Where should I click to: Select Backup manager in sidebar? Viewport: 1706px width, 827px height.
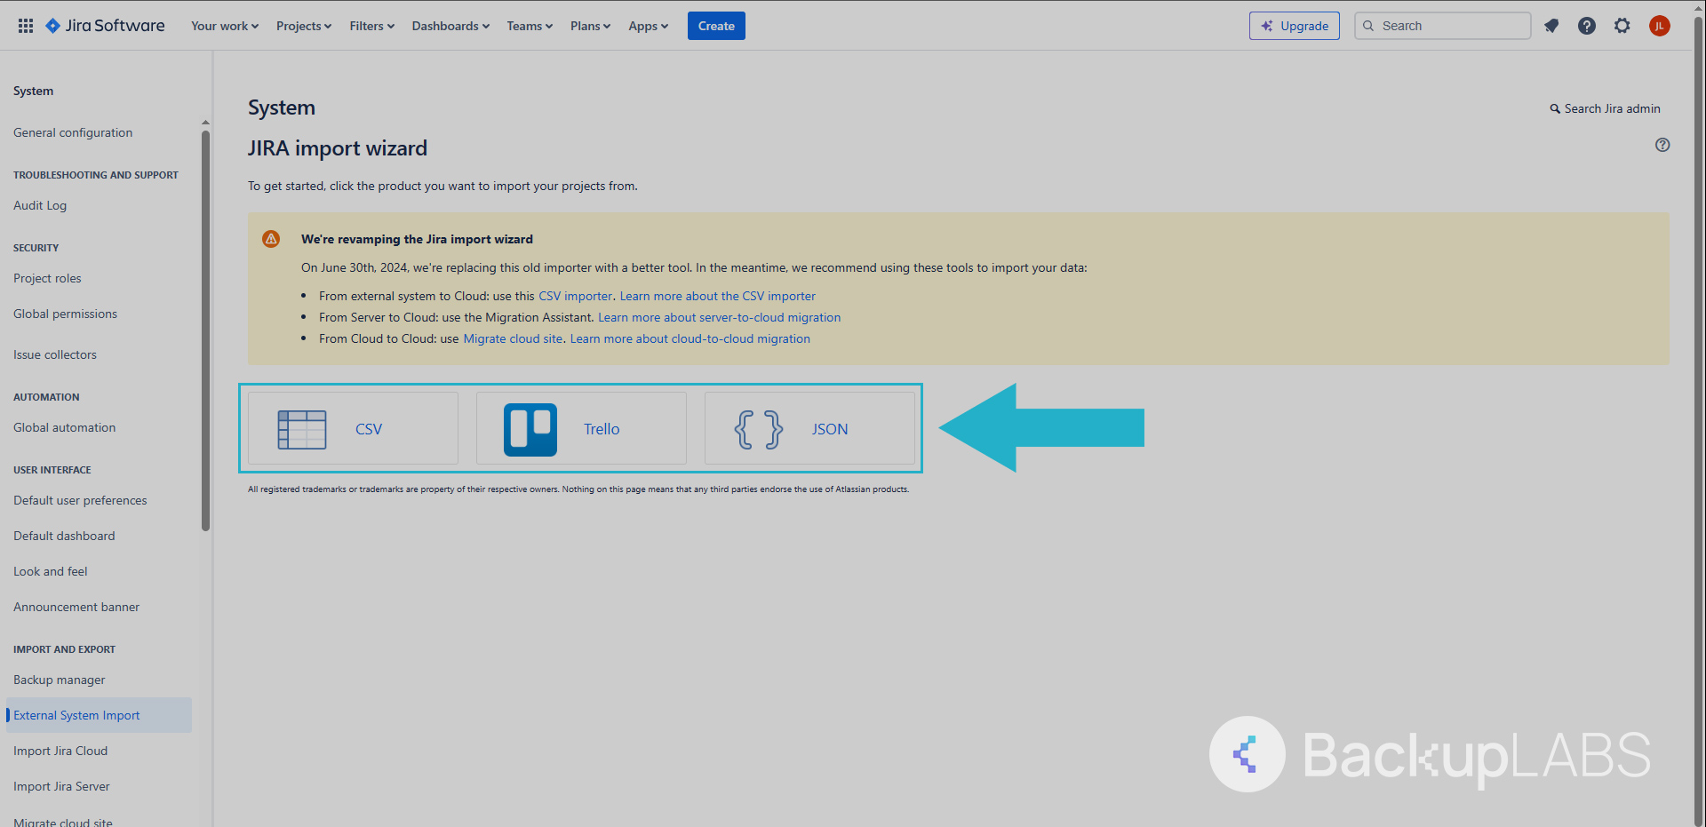point(60,680)
